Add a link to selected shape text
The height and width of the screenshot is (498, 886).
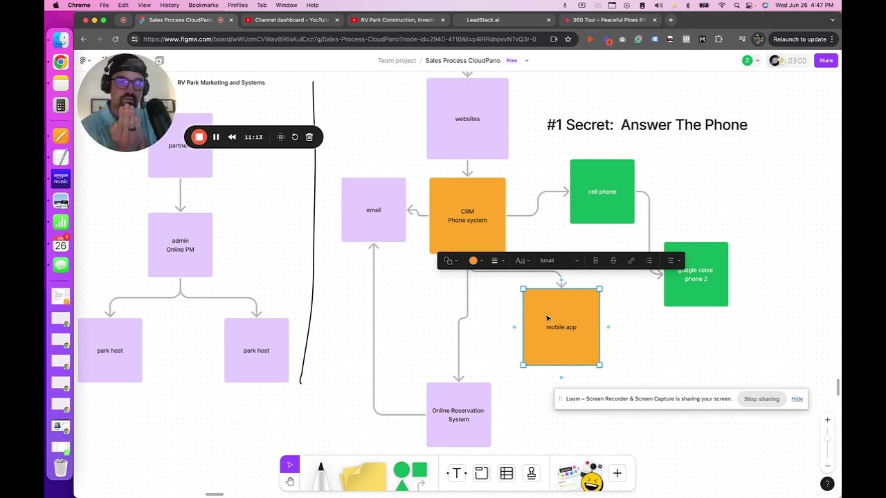[631, 261]
